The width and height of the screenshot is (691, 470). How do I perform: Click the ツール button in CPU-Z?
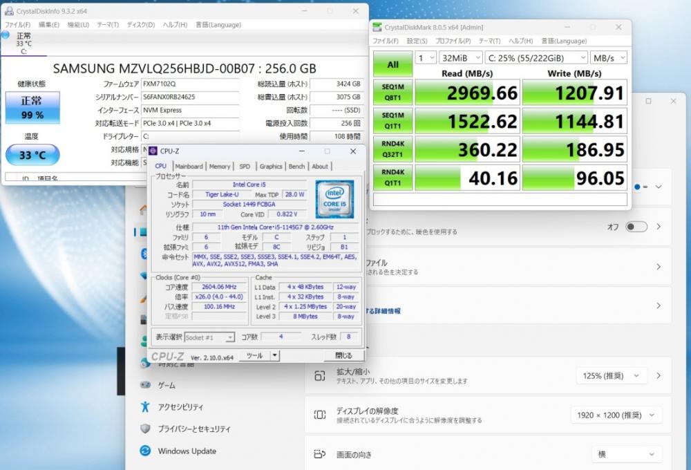255,355
